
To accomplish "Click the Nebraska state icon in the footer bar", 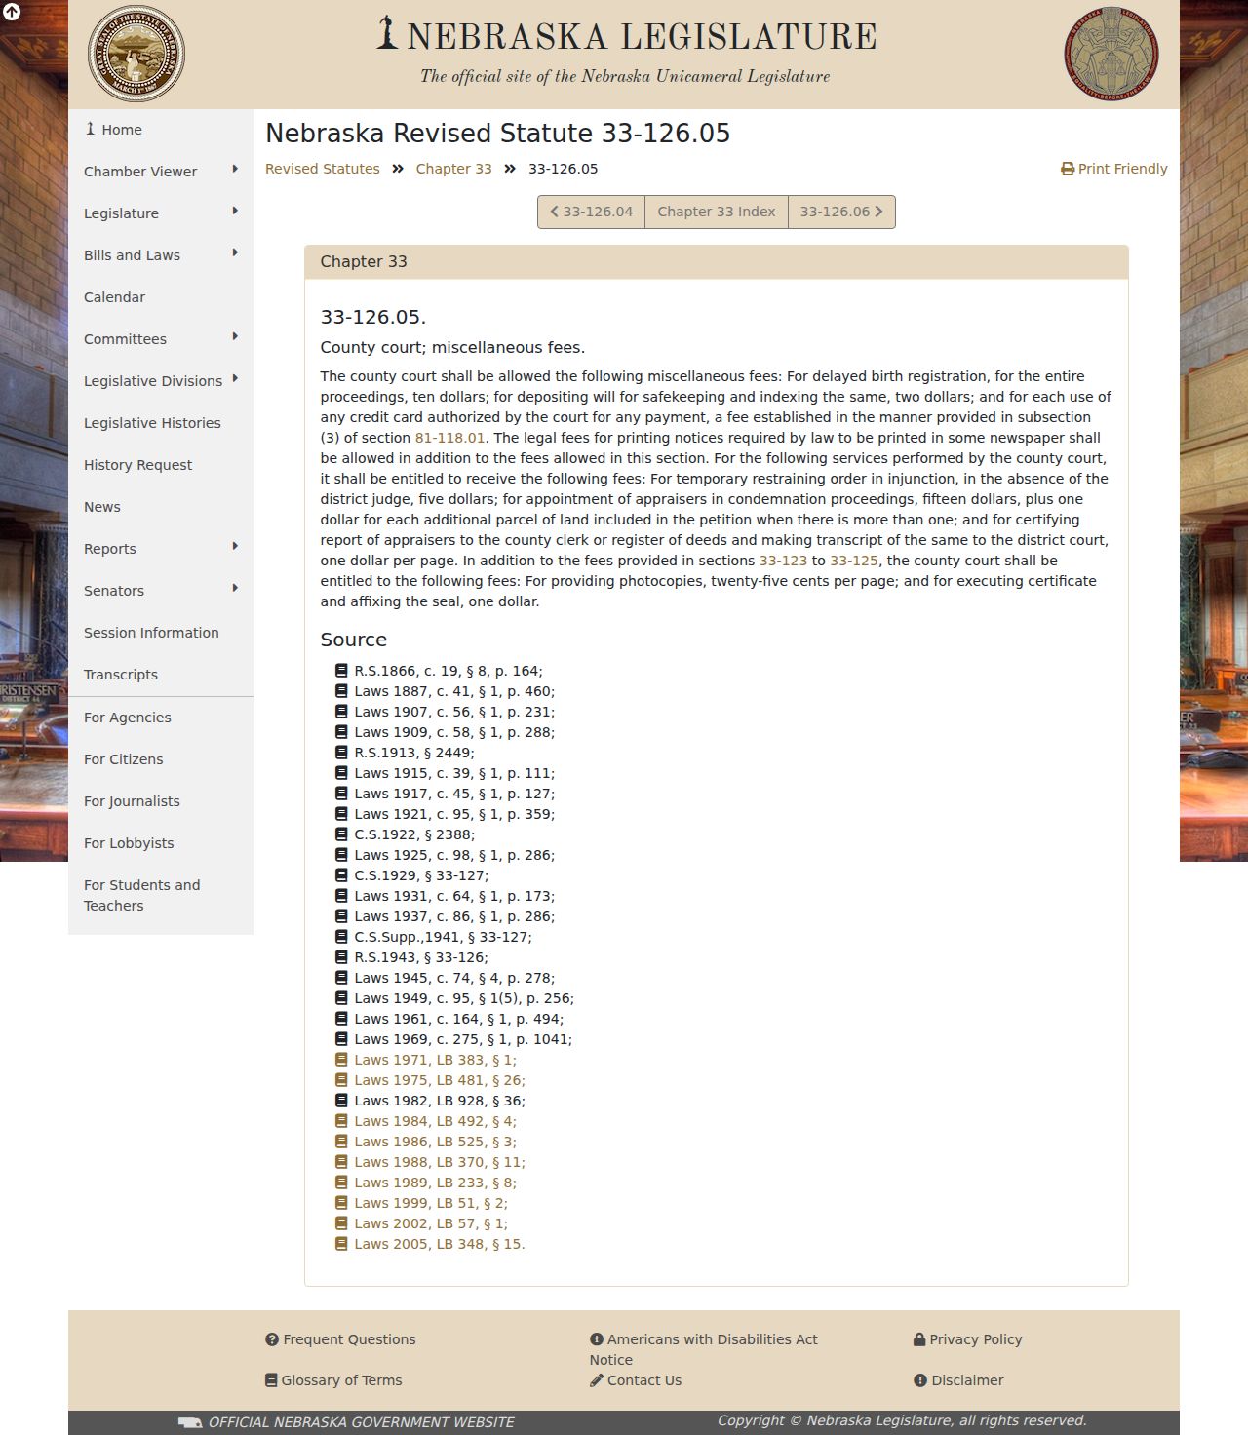I will point(190,1422).
